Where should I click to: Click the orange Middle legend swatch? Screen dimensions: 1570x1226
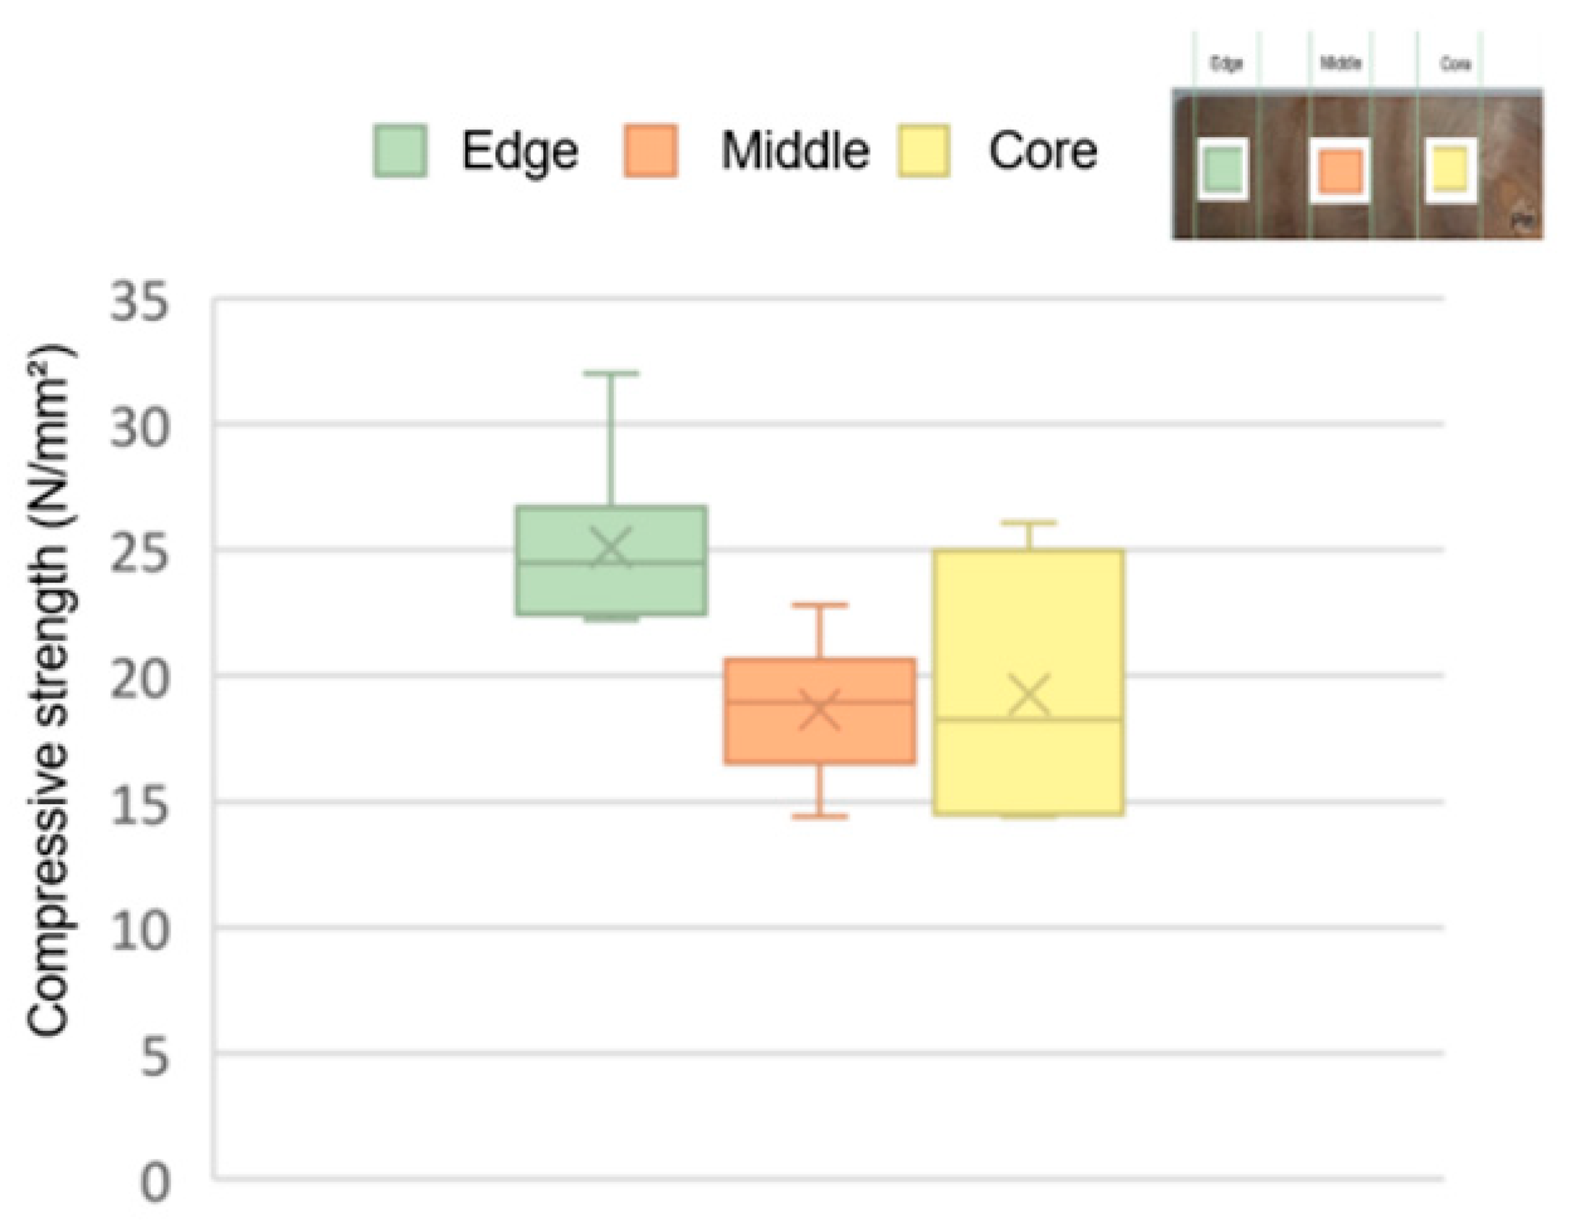pos(650,151)
